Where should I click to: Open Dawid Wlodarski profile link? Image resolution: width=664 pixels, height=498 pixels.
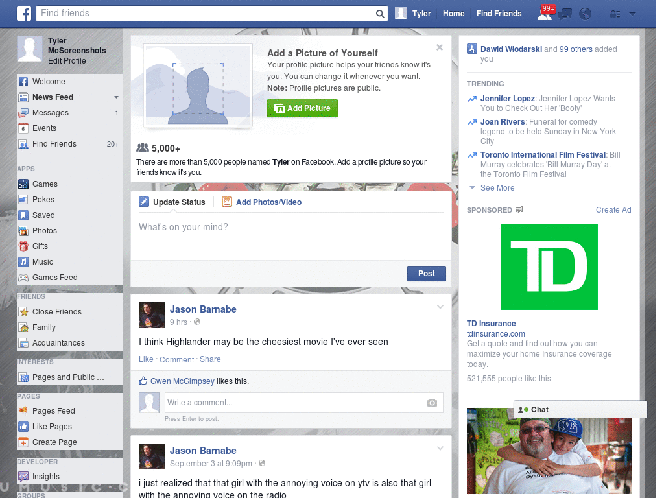[511, 49]
